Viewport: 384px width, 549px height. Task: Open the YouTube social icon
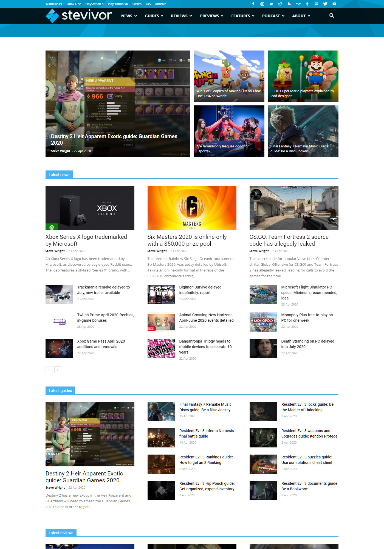[x=334, y=4]
